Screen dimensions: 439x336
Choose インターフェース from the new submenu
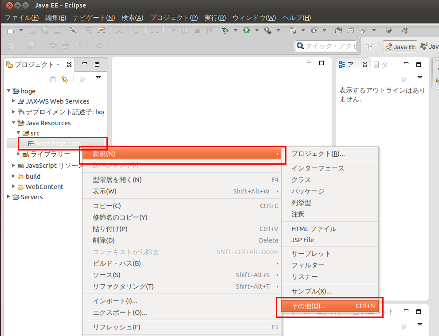click(330, 168)
